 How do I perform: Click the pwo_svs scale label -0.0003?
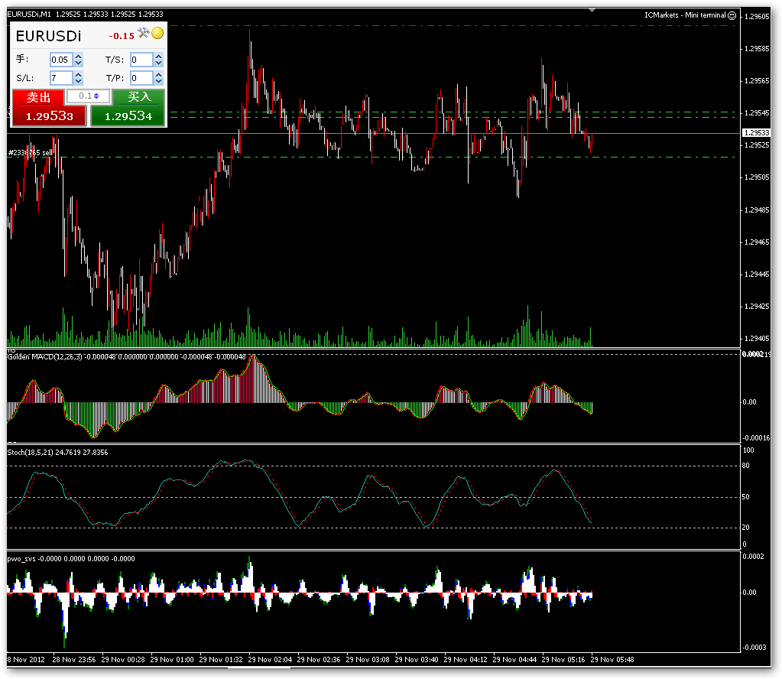click(x=754, y=648)
